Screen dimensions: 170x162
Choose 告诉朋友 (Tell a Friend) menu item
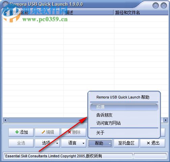(x=124, y=115)
